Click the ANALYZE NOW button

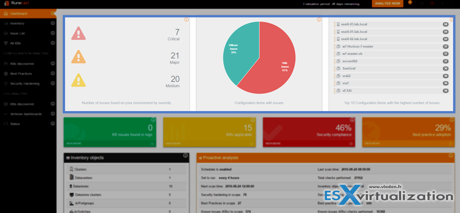387,4
